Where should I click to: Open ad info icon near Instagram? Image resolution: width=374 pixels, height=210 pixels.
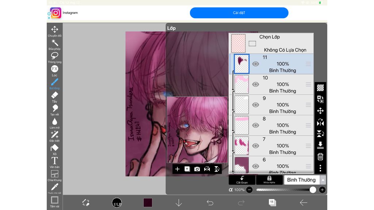pyautogui.click(x=49, y=13)
